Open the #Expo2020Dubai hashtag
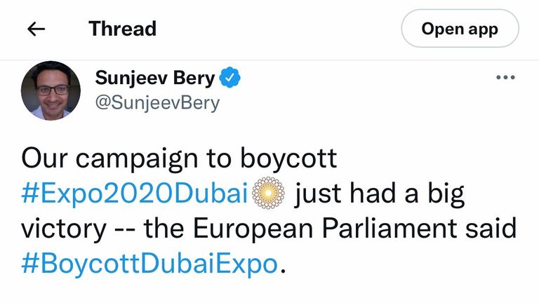 (x=135, y=194)
